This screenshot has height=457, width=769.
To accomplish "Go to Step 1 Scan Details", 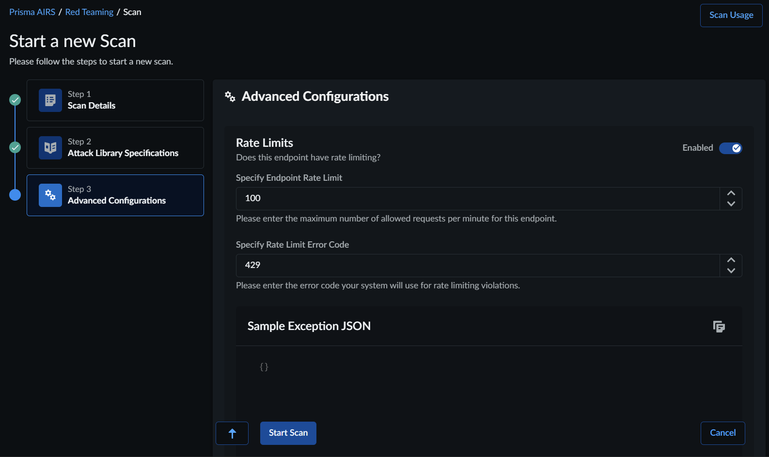I will point(115,100).
